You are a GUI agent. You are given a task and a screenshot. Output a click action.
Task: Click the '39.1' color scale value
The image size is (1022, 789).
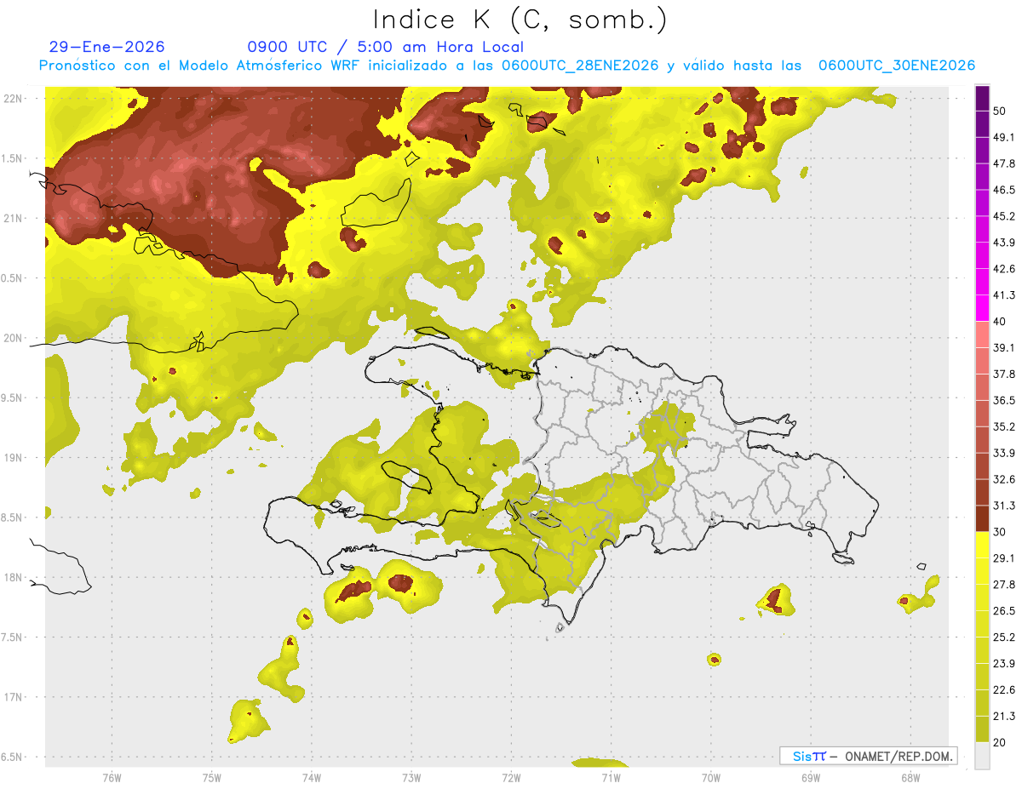[1003, 347]
